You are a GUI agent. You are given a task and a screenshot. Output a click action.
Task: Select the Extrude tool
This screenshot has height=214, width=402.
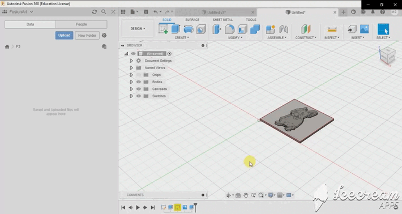click(176, 29)
